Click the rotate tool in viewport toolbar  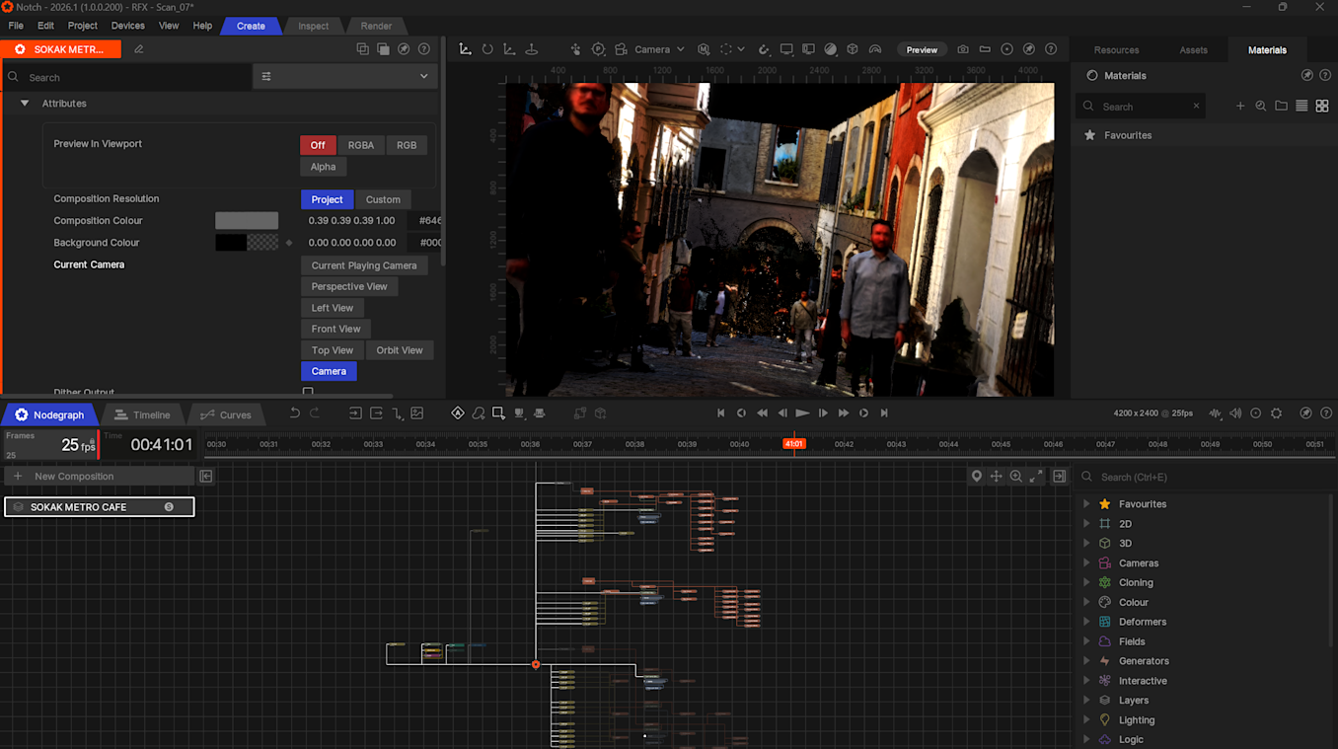click(x=487, y=49)
